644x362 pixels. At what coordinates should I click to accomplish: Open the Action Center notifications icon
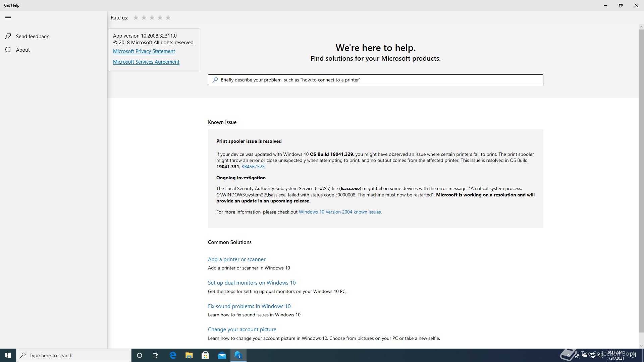(633, 355)
